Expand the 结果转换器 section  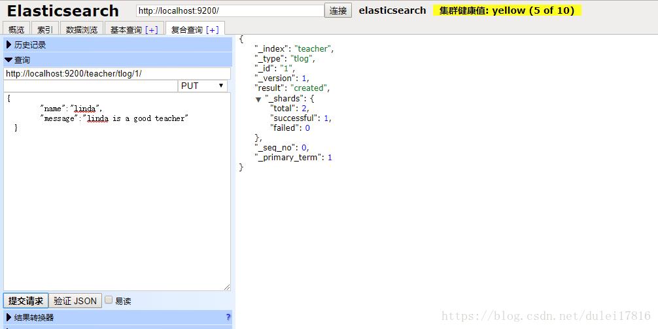[x=118, y=317]
